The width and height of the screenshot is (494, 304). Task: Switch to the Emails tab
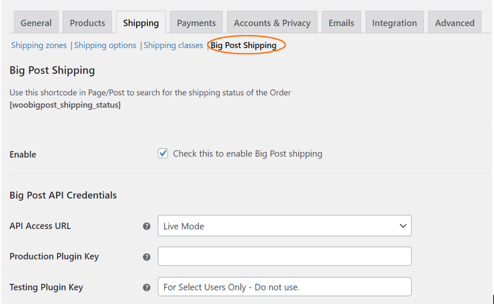pyautogui.click(x=341, y=22)
